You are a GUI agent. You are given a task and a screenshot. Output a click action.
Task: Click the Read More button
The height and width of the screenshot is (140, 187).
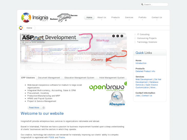pyautogui.click(x=36, y=108)
